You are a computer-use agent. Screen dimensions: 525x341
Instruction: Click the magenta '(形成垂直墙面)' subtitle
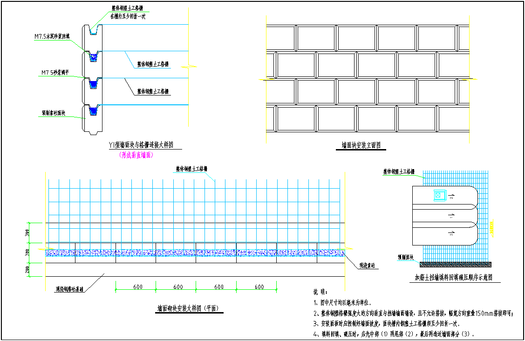136,155
